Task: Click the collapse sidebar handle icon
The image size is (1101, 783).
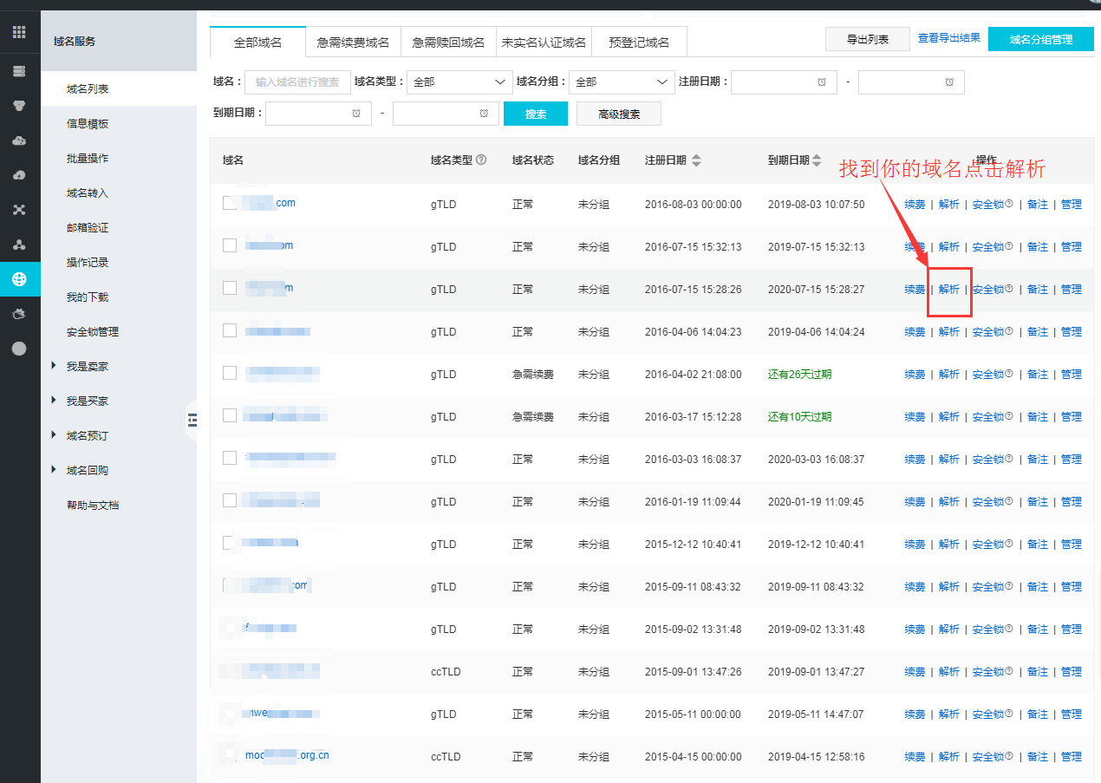Action: pos(192,420)
